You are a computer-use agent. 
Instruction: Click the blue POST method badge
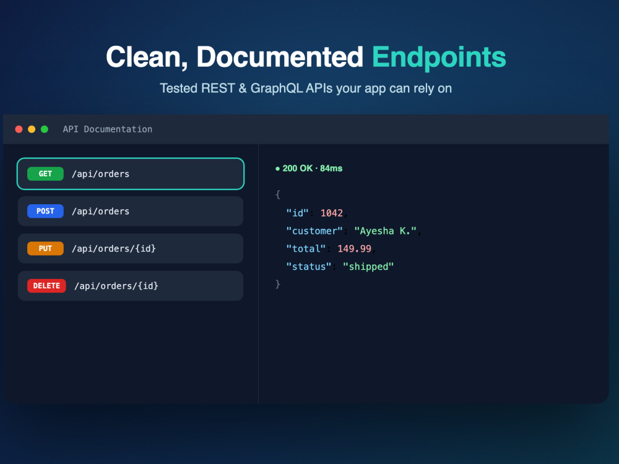coord(45,211)
